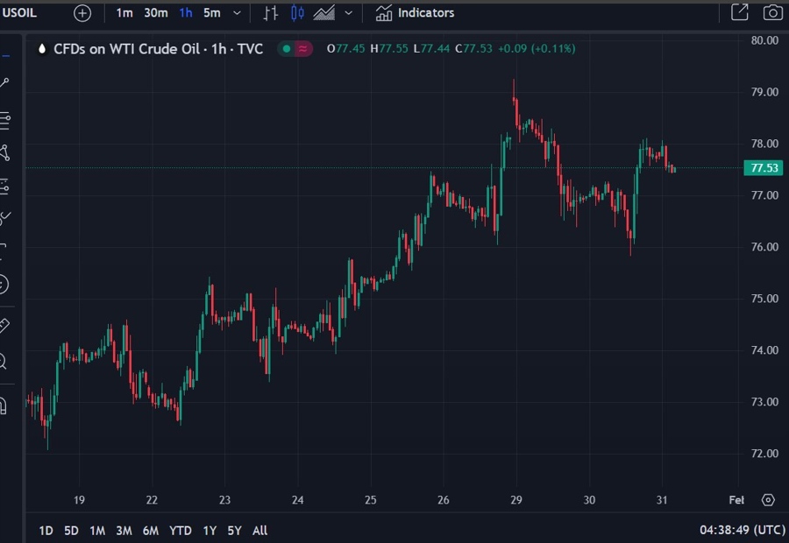Click the 80.00 price axis label

click(x=764, y=40)
